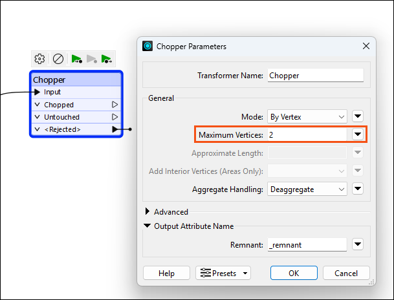
Task: Confirm the dialog with the OK button
Action: click(294, 273)
